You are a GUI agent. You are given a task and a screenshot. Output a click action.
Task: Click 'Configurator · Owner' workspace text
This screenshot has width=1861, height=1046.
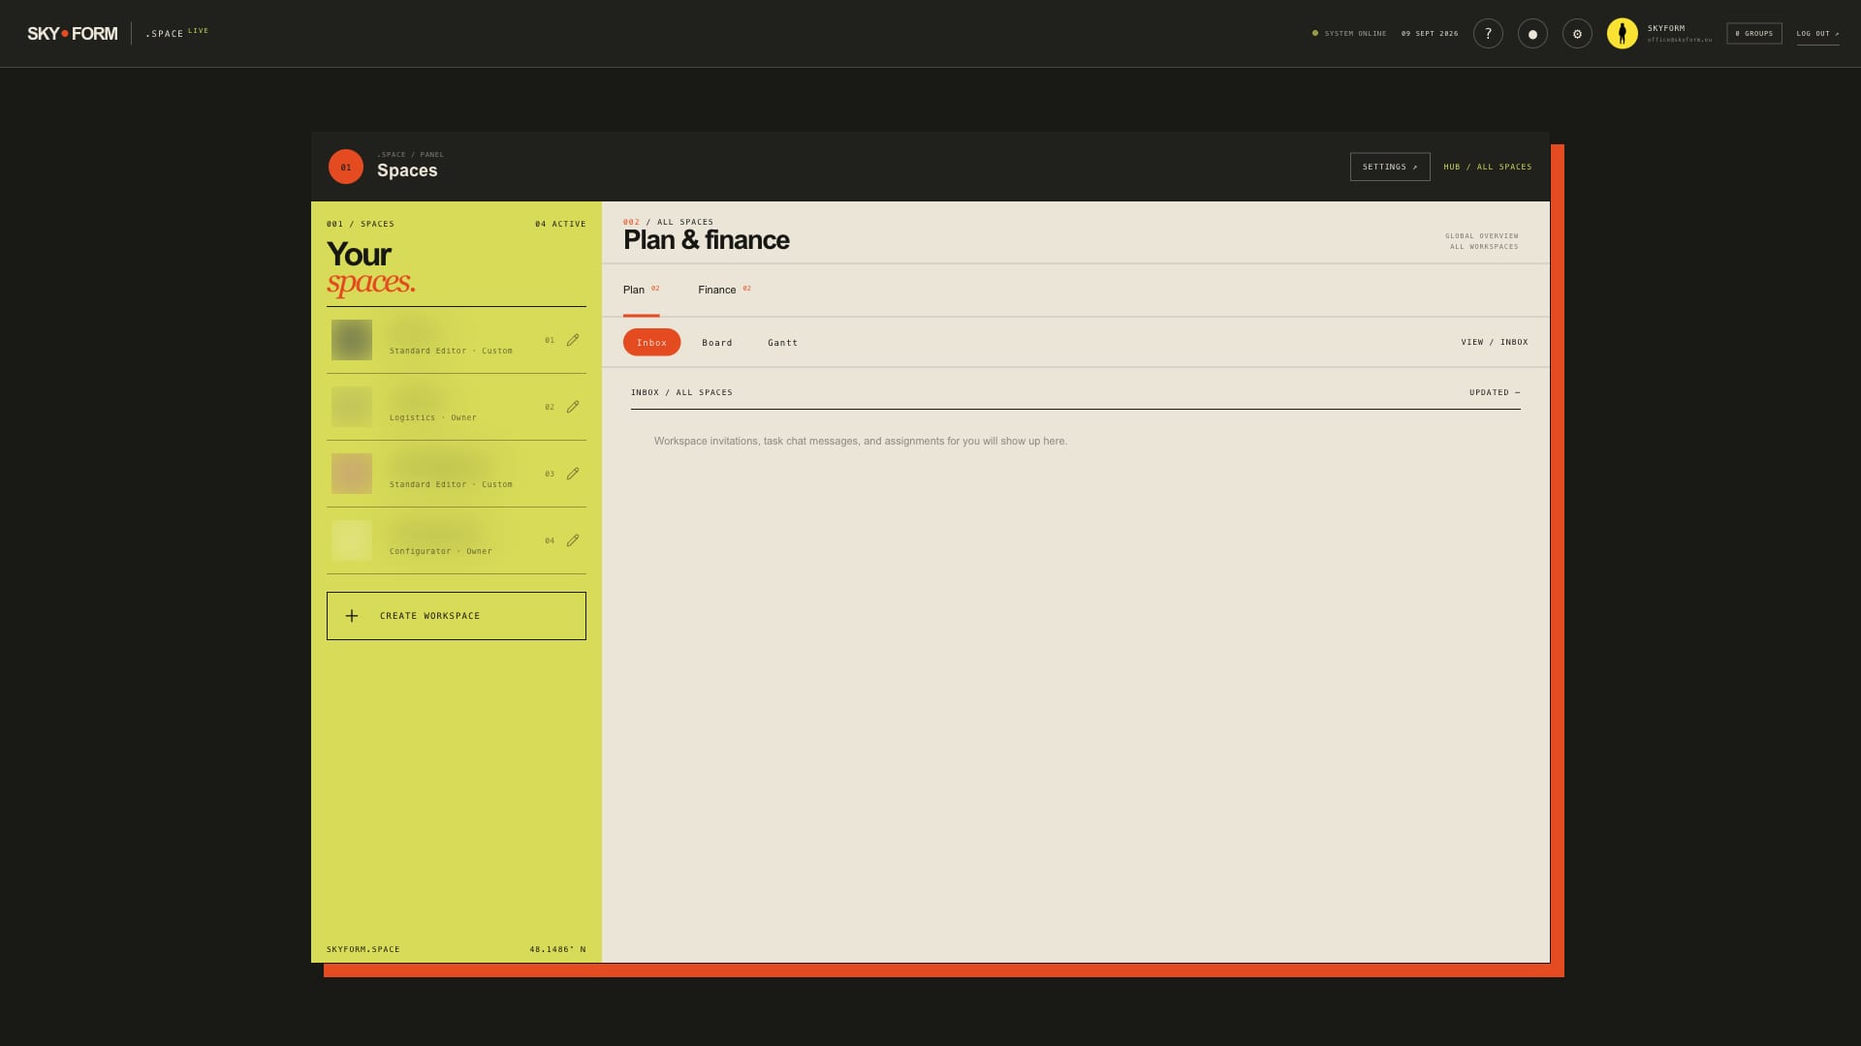pyautogui.click(x=441, y=552)
